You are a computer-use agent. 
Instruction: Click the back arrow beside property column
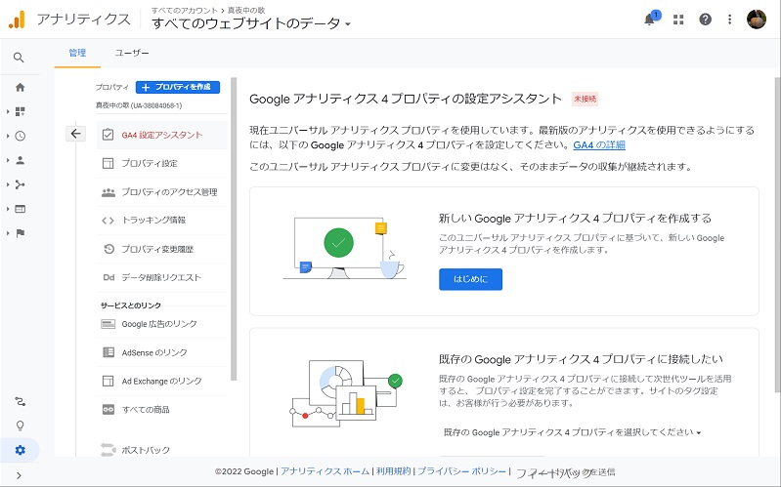click(75, 134)
